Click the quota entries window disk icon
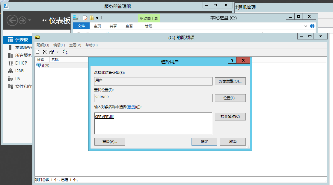The width and height of the screenshot is (333, 185). [x=37, y=37]
